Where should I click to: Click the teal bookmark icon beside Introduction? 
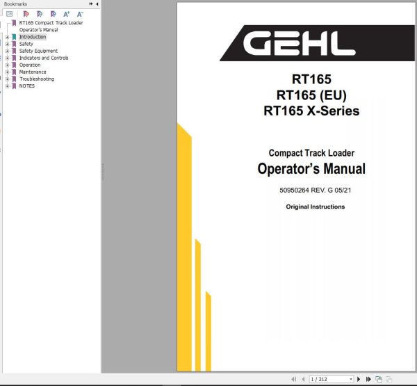[14, 37]
